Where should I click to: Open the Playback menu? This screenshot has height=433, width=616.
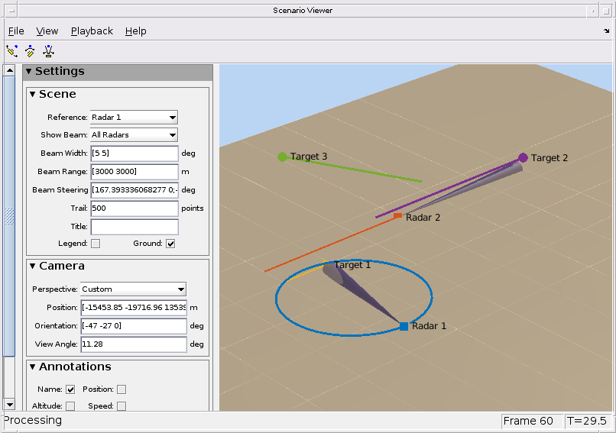(x=92, y=31)
